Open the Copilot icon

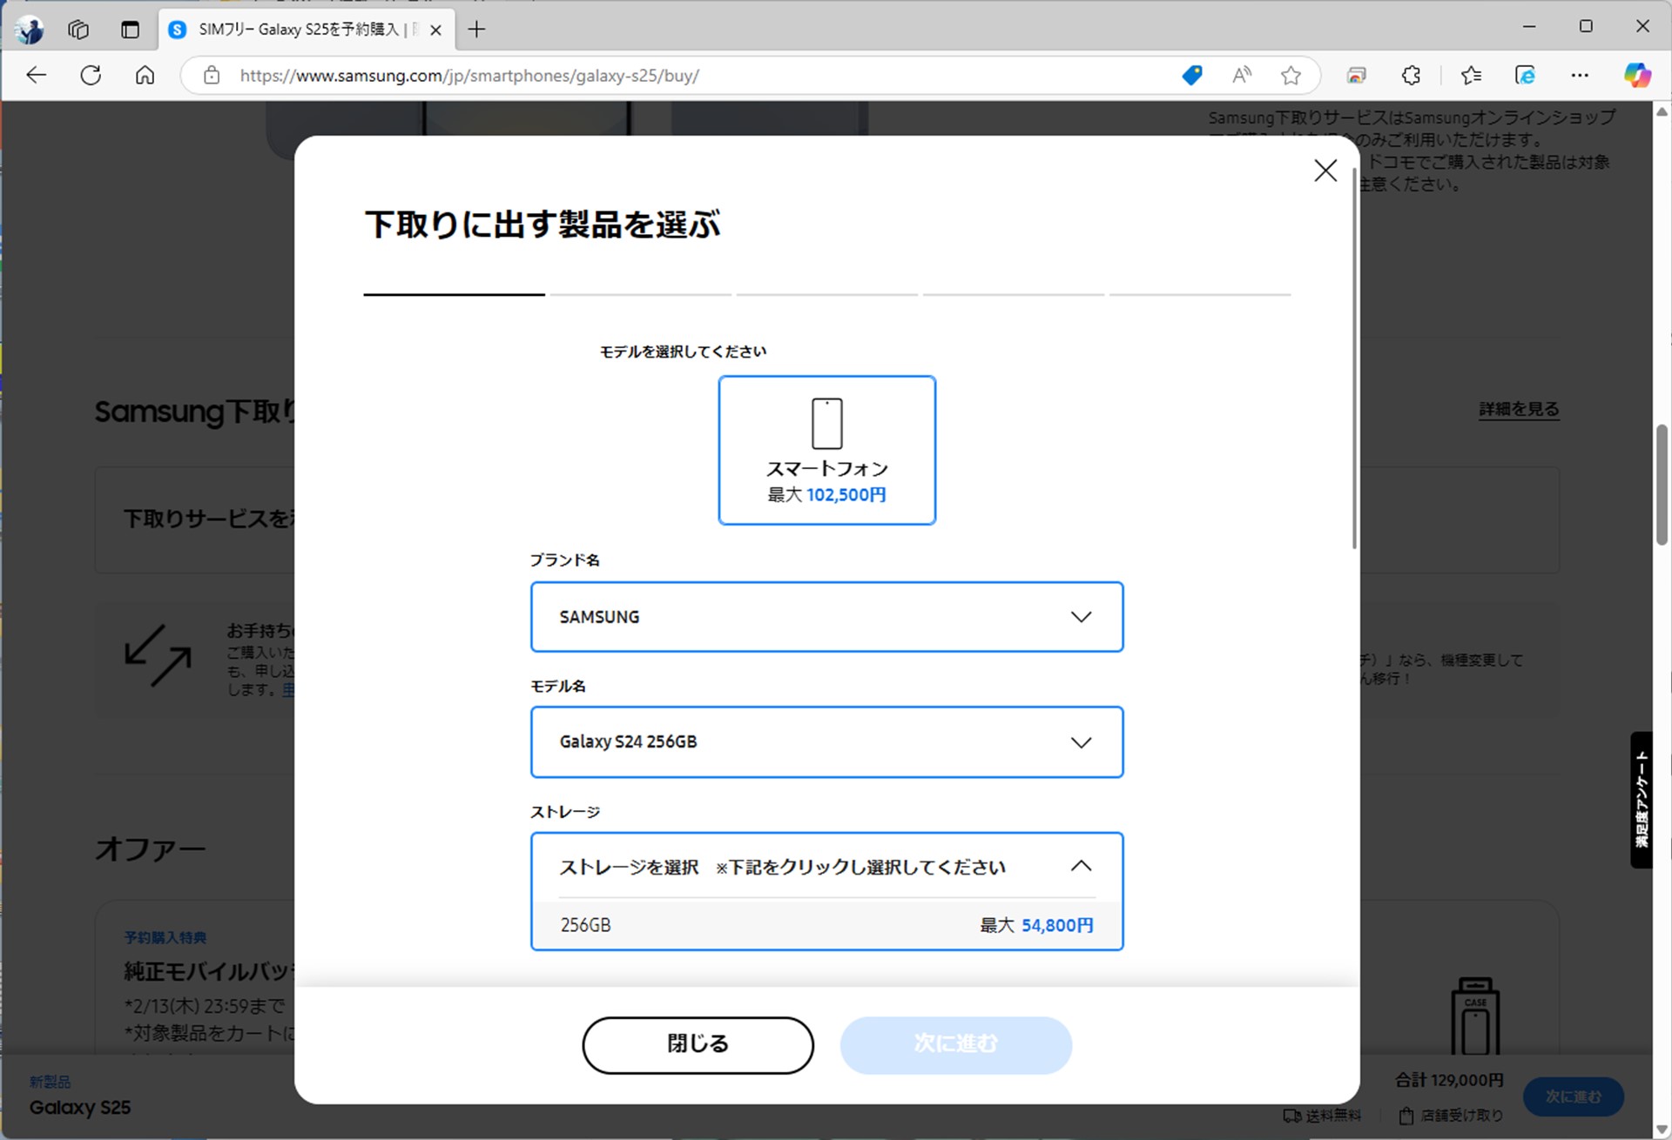coord(1637,76)
